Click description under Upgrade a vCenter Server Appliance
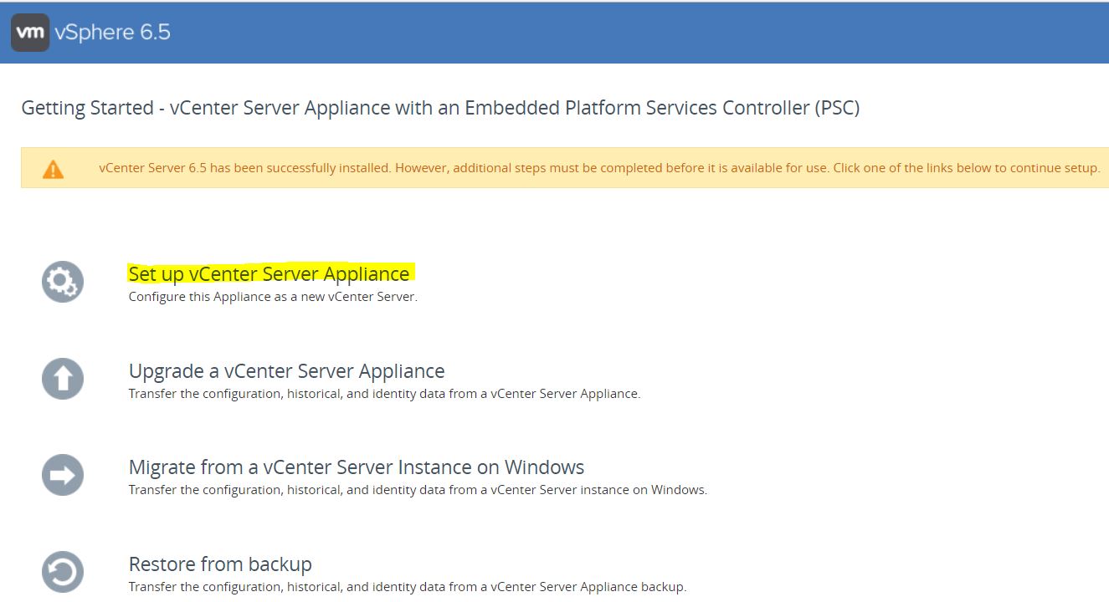1109x602 pixels. pos(384,394)
